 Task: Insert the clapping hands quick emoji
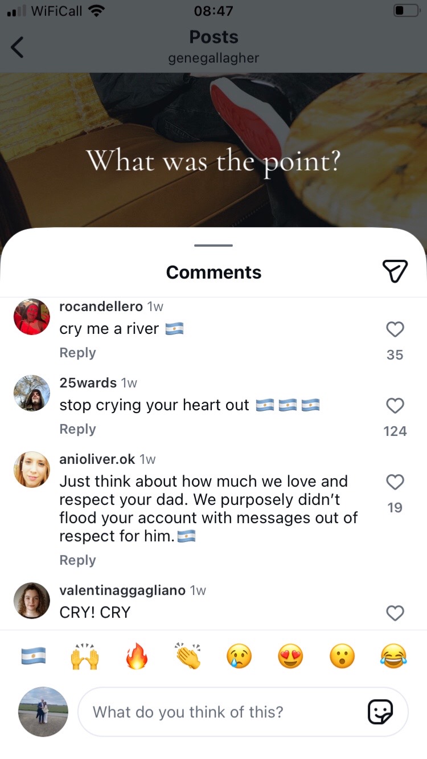(188, 656)
